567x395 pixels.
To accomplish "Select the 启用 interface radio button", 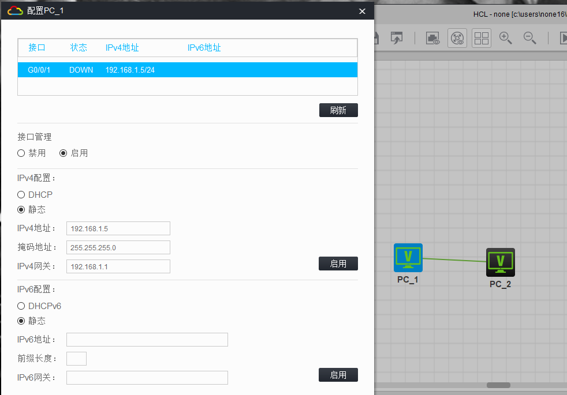I will click(x=64, y=153).
